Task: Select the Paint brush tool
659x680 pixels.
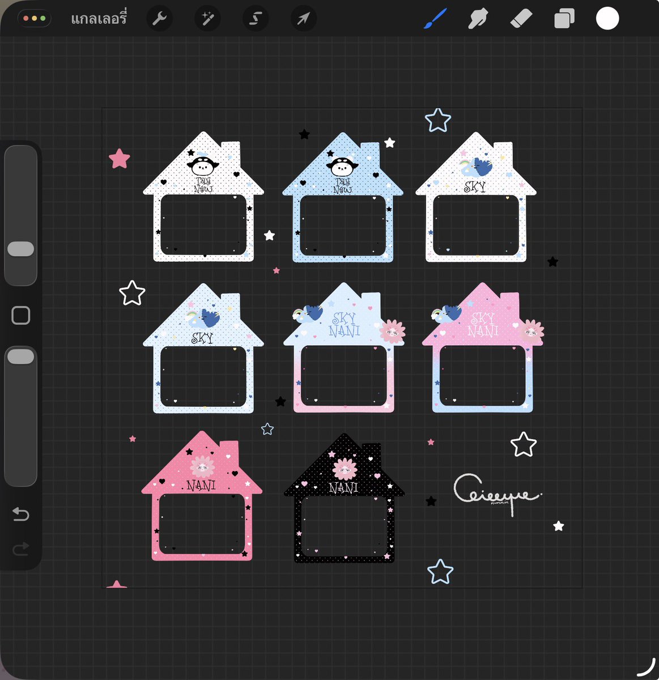Action: pos(435,19)
